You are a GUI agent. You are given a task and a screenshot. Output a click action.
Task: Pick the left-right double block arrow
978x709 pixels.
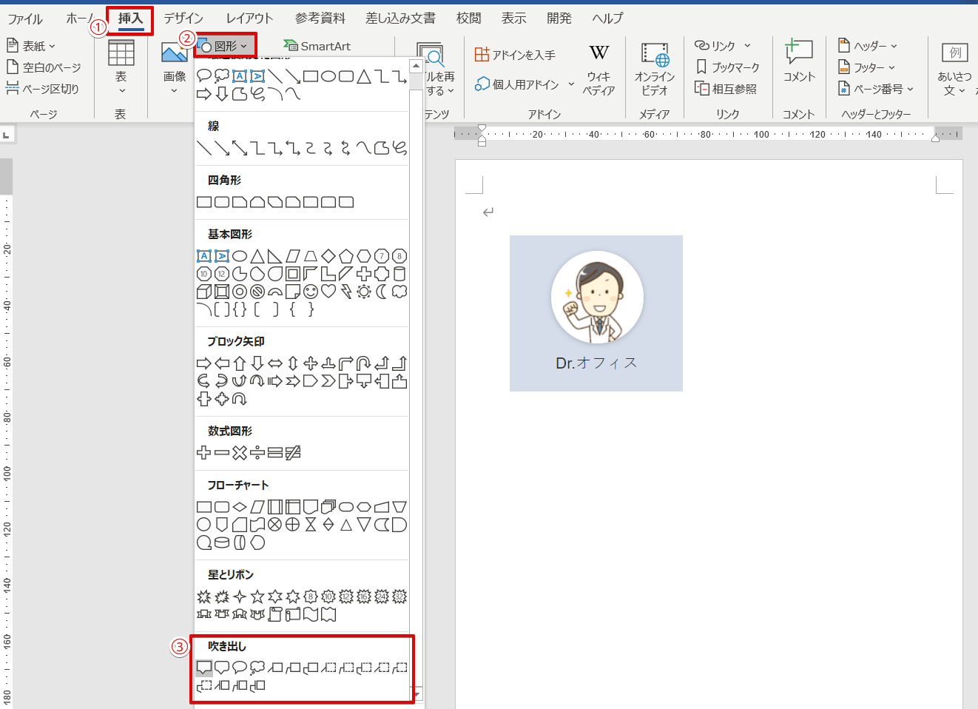coord(275,363)
